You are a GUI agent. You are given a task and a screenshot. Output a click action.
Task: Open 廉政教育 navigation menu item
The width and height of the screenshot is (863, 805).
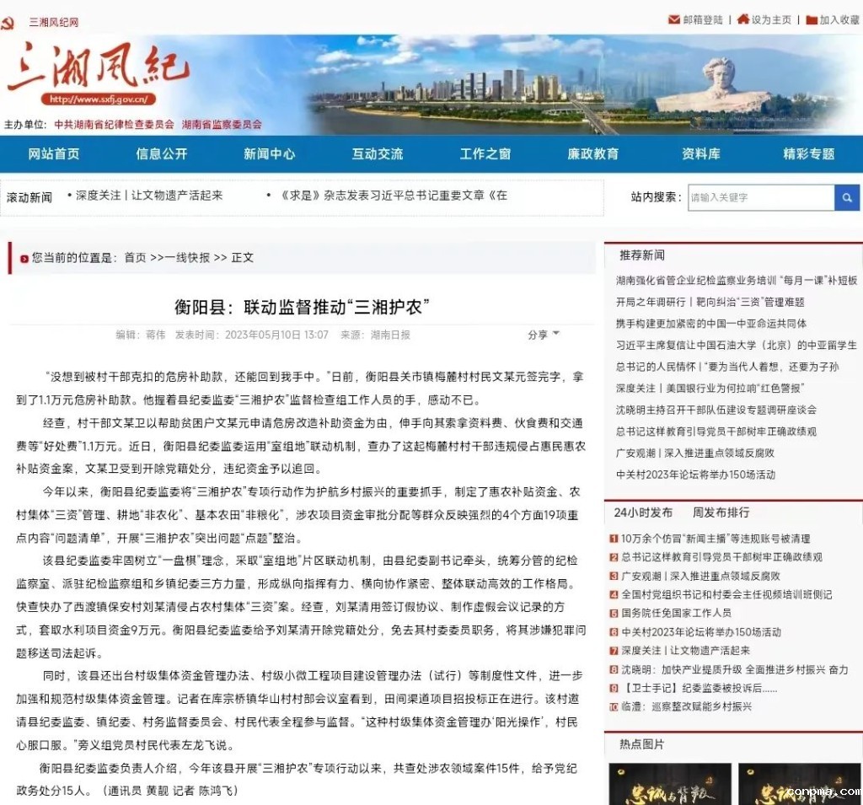[x=592, y=153]
